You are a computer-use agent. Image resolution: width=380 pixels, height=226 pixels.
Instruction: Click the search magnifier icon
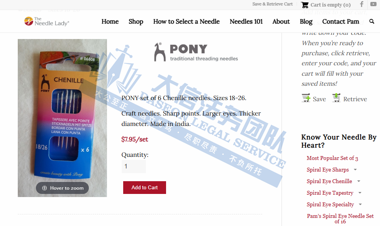pyautogui.click(x=372, y=22)
